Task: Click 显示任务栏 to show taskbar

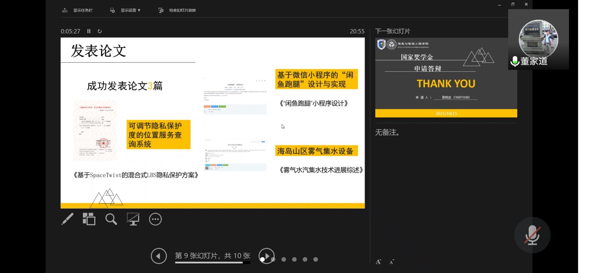Action: click(x=78, y=10)
